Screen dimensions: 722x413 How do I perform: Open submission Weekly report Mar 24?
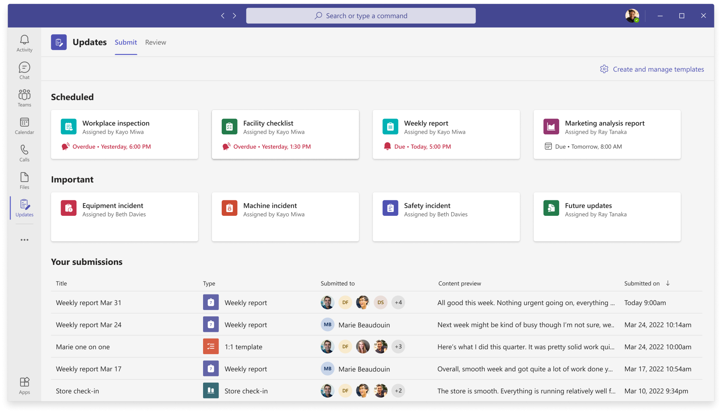88,325
